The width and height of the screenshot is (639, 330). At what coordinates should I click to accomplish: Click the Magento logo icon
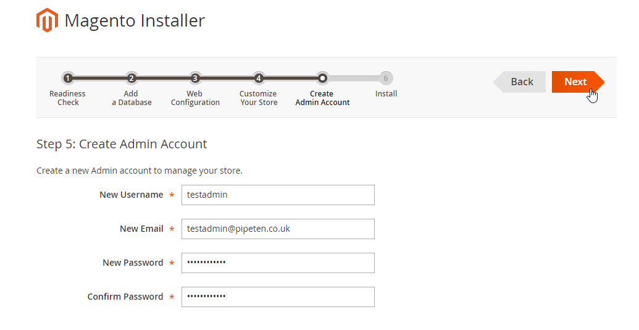pyautogui.click(x=47, y=20)
